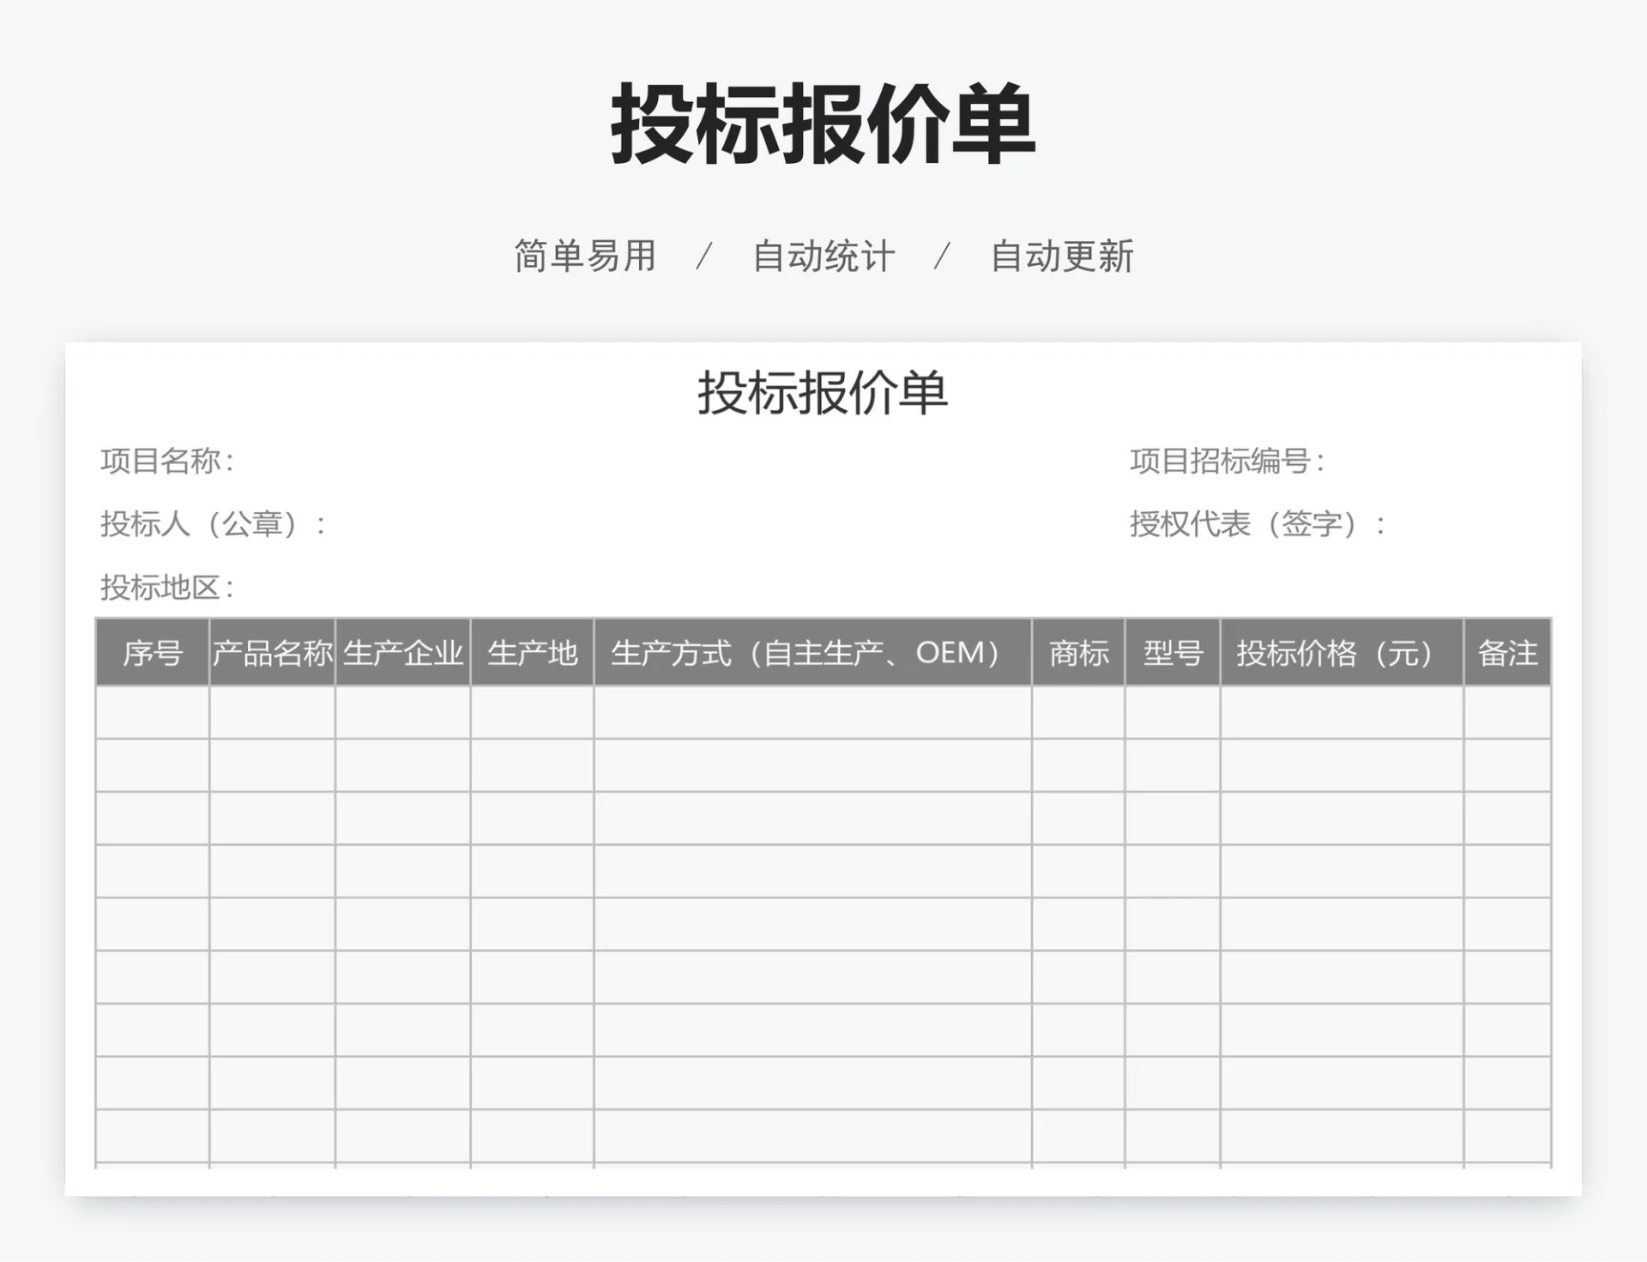Click the 简单易用 text label

click(x=583, y=255)
